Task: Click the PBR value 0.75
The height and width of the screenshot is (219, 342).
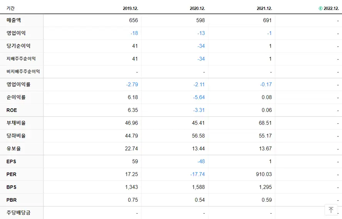Action: [x=133, y=200]
